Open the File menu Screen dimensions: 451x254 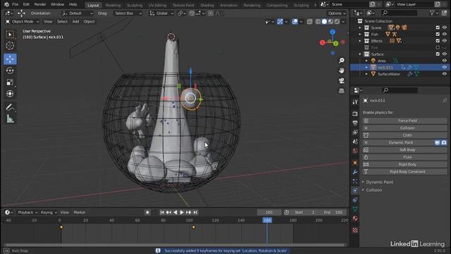[16, 5]
